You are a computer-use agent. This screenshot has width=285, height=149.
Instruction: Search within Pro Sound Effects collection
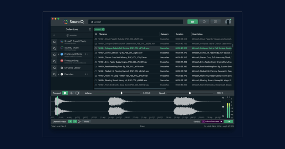click(x=55, y=55)
